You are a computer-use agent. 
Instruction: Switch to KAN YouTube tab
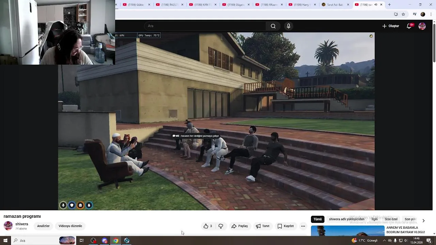click(x=202, y=5)
